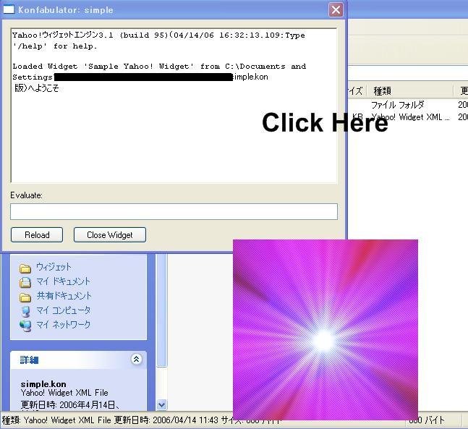Viewport: 468px width, 429px height.
Task: Click the 共有ドキュメント link
Action: [x=64, y=296]
